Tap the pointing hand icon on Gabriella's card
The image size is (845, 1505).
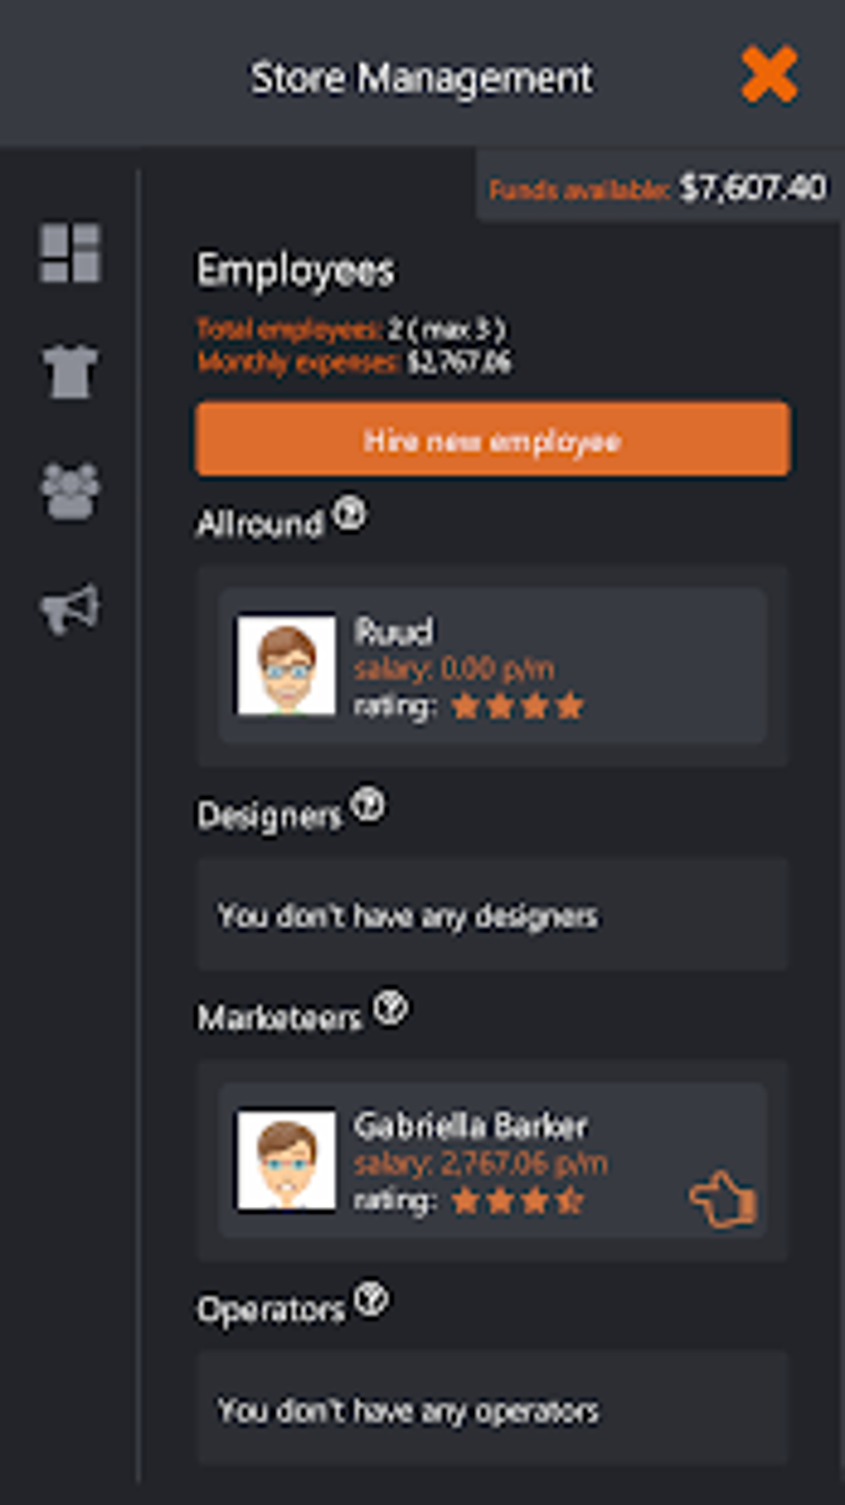pyautogui.click(x=723, y=1199)
